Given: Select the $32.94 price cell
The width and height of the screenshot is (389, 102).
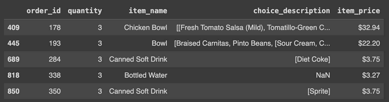Looking at the screenshot, I should click(369, 27).
